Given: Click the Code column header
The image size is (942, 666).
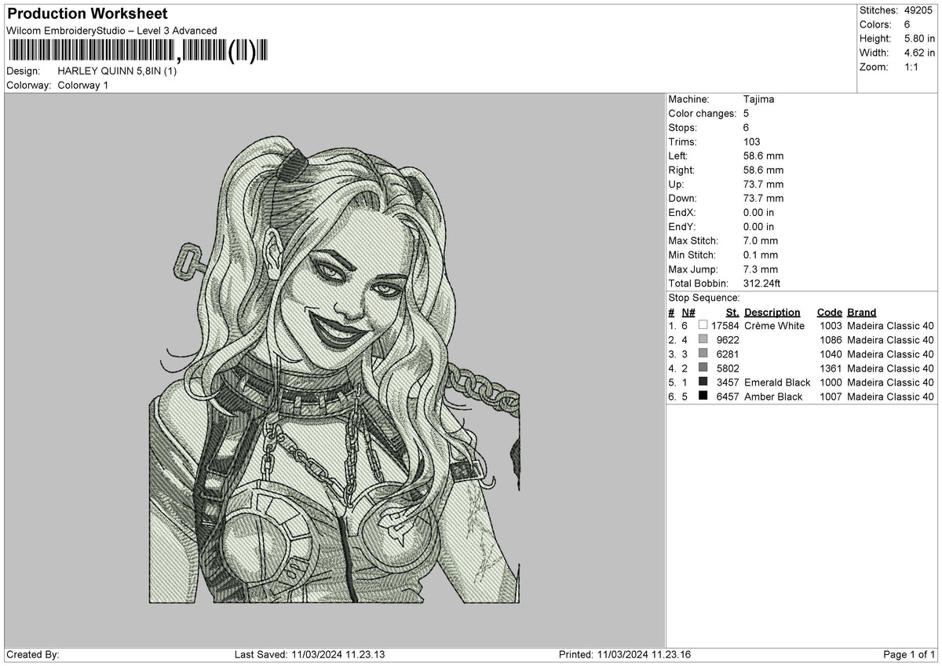Looking at the screenshot, I should point(829,313).
